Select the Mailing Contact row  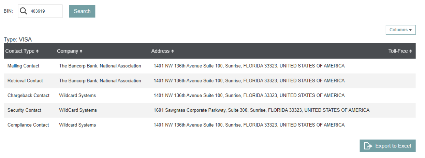(23, 66)
